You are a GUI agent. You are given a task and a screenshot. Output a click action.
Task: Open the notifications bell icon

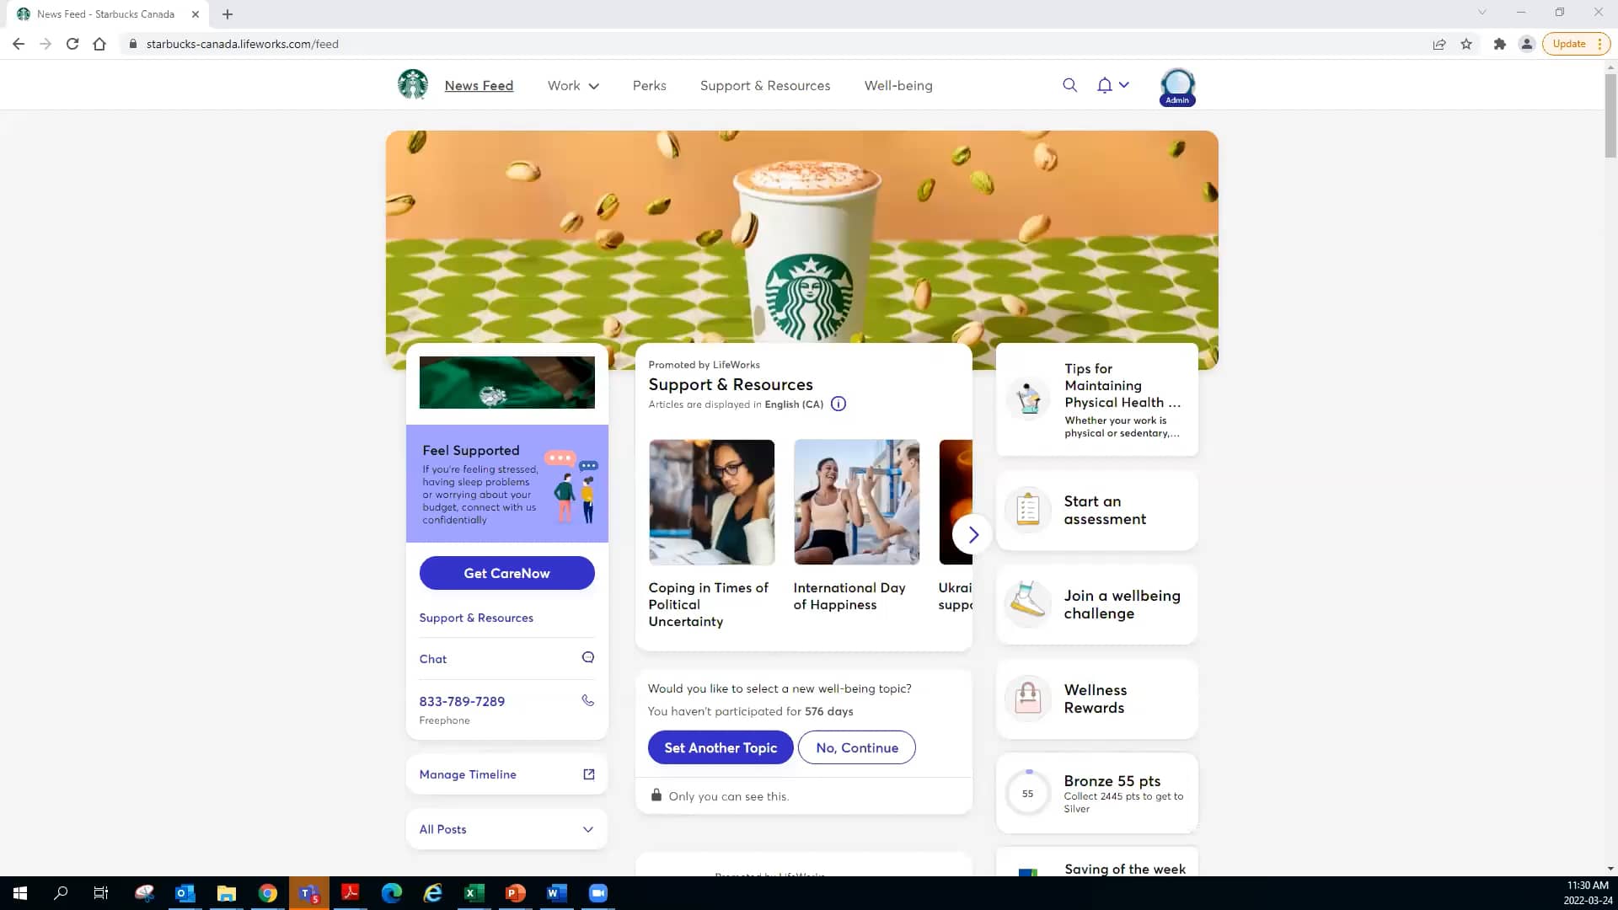[1103, 85]
